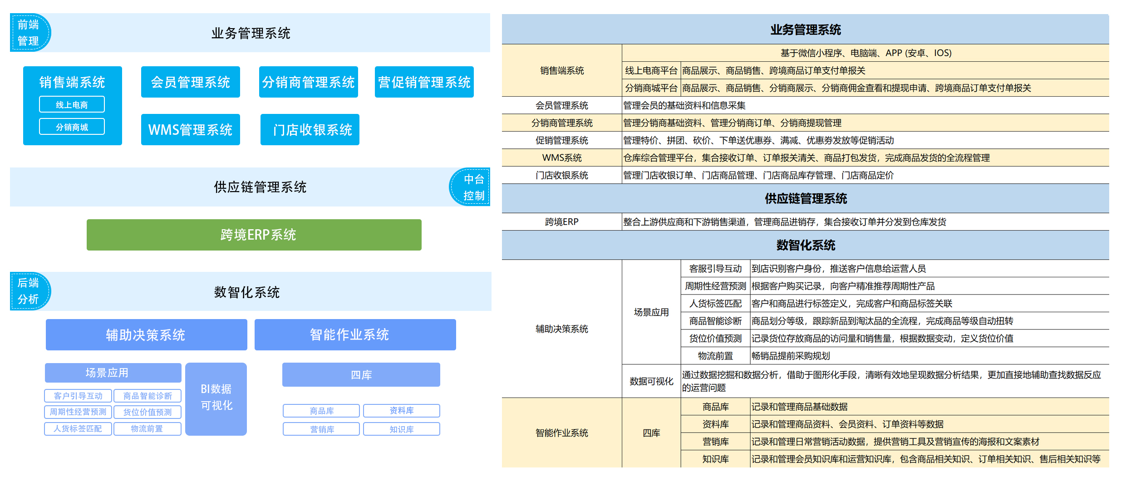This screenshot has height=482, width=1121.
Task: Select the 后端分析 badge
Action: [x=29, y=291]
